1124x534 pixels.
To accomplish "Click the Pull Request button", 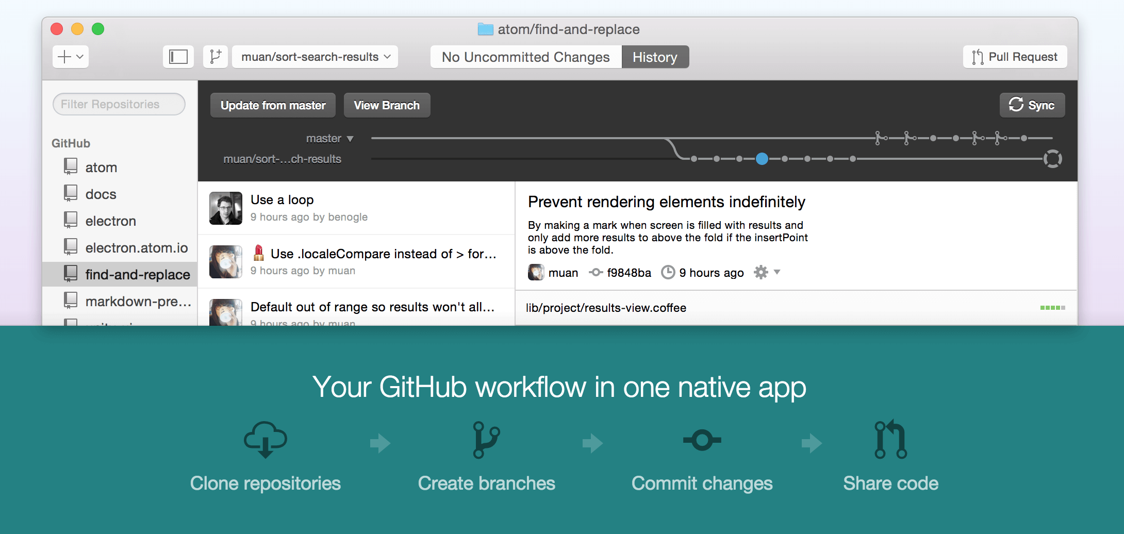I will (1015, 57).
